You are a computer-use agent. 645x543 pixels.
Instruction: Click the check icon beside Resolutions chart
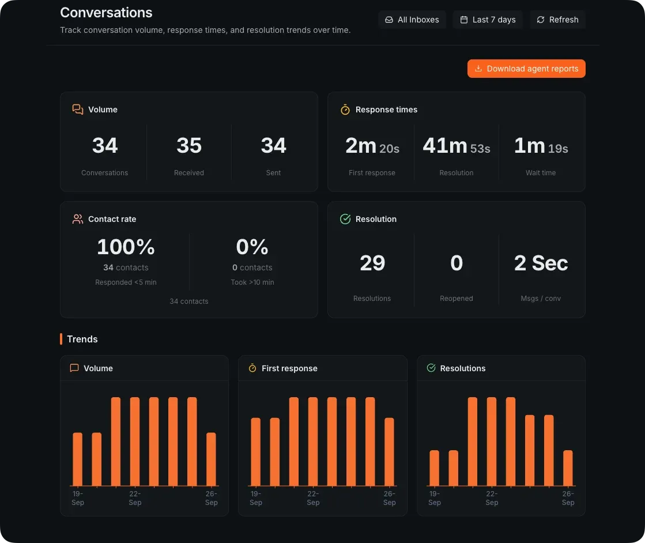click(x=431, y=368)
